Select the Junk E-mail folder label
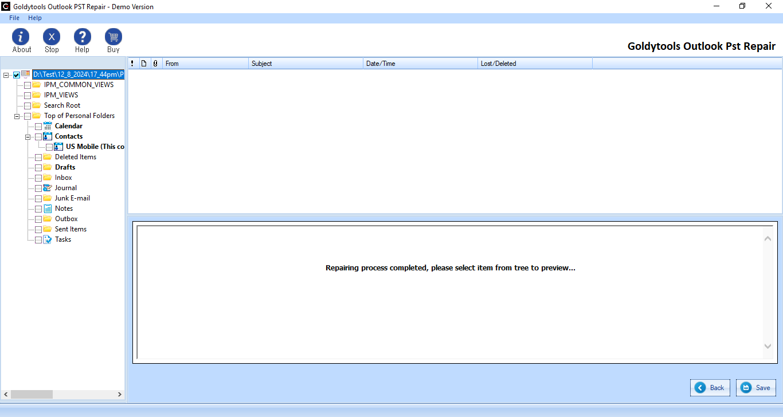783x417 pixels. click(x=72, y=198)
